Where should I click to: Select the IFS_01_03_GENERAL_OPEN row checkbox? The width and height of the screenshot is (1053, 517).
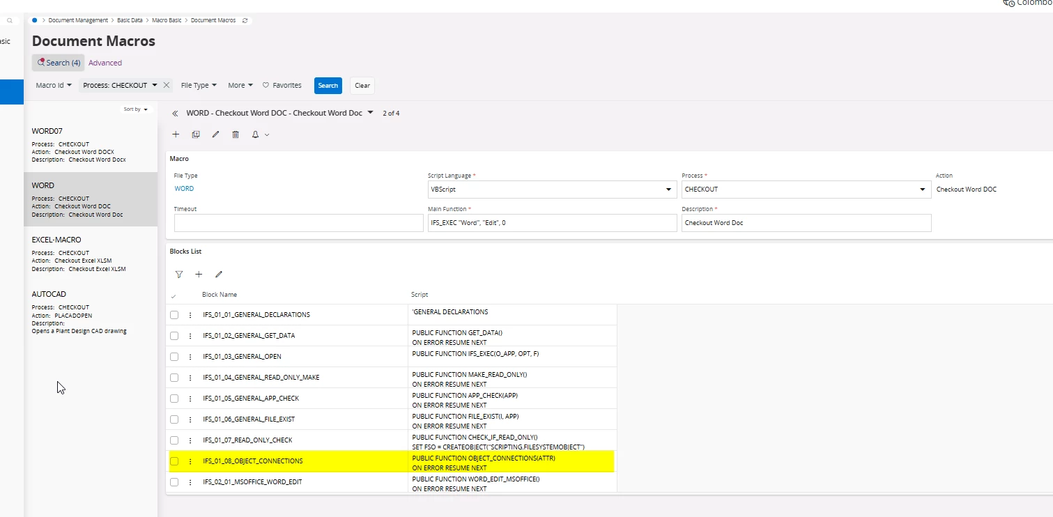pyautogui.click(x=174, y=357)
